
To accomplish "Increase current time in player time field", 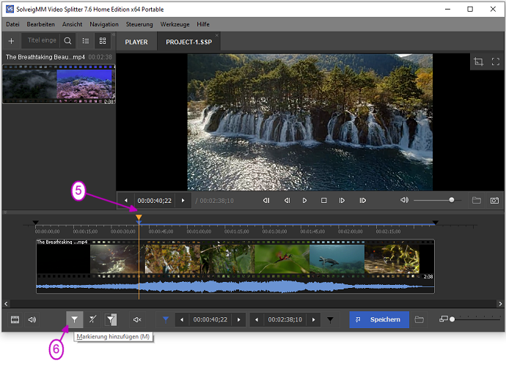I will point(183,201).
